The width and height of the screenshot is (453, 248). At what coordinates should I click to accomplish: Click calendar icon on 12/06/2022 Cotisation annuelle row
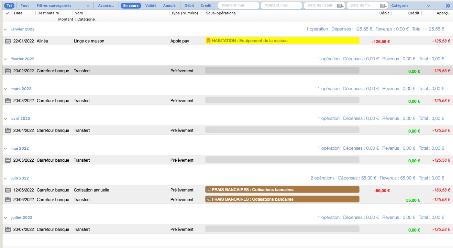tap(8, 190)
